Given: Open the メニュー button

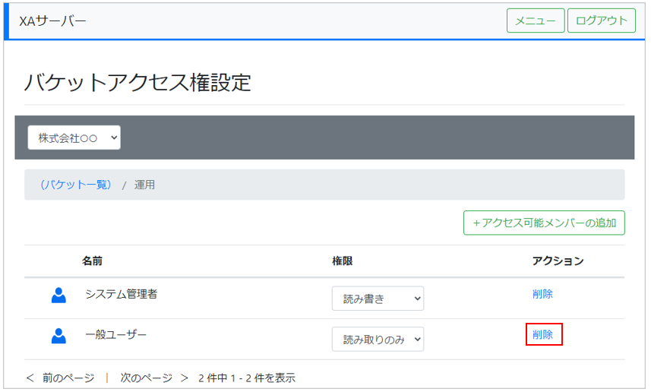Looking at the screenshot, I should (536, 21).
